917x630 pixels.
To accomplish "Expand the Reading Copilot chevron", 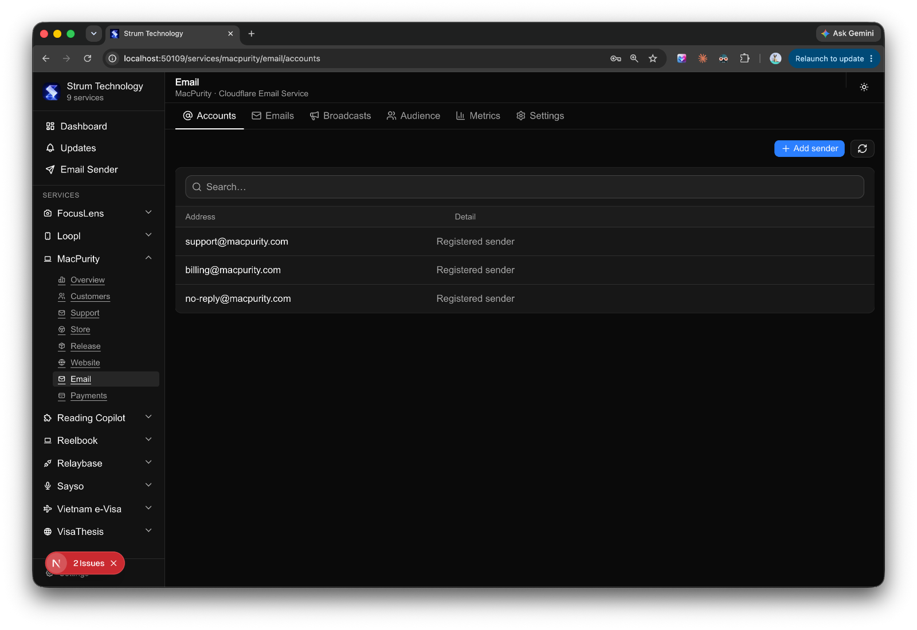I will click(148, 417).
